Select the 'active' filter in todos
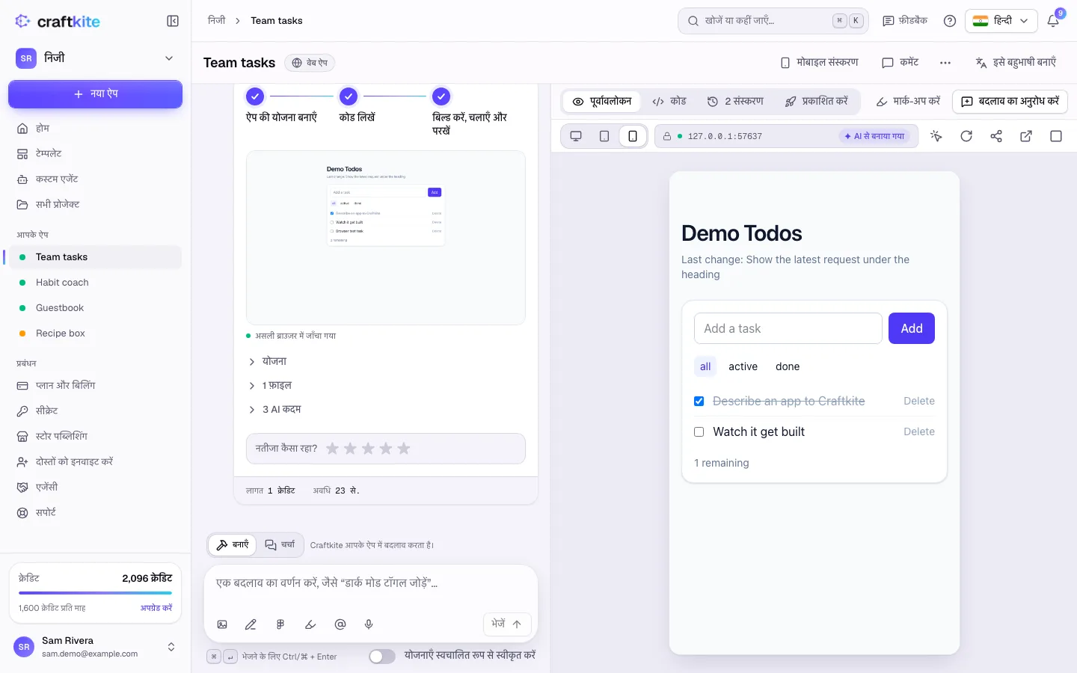 point(743,366)
